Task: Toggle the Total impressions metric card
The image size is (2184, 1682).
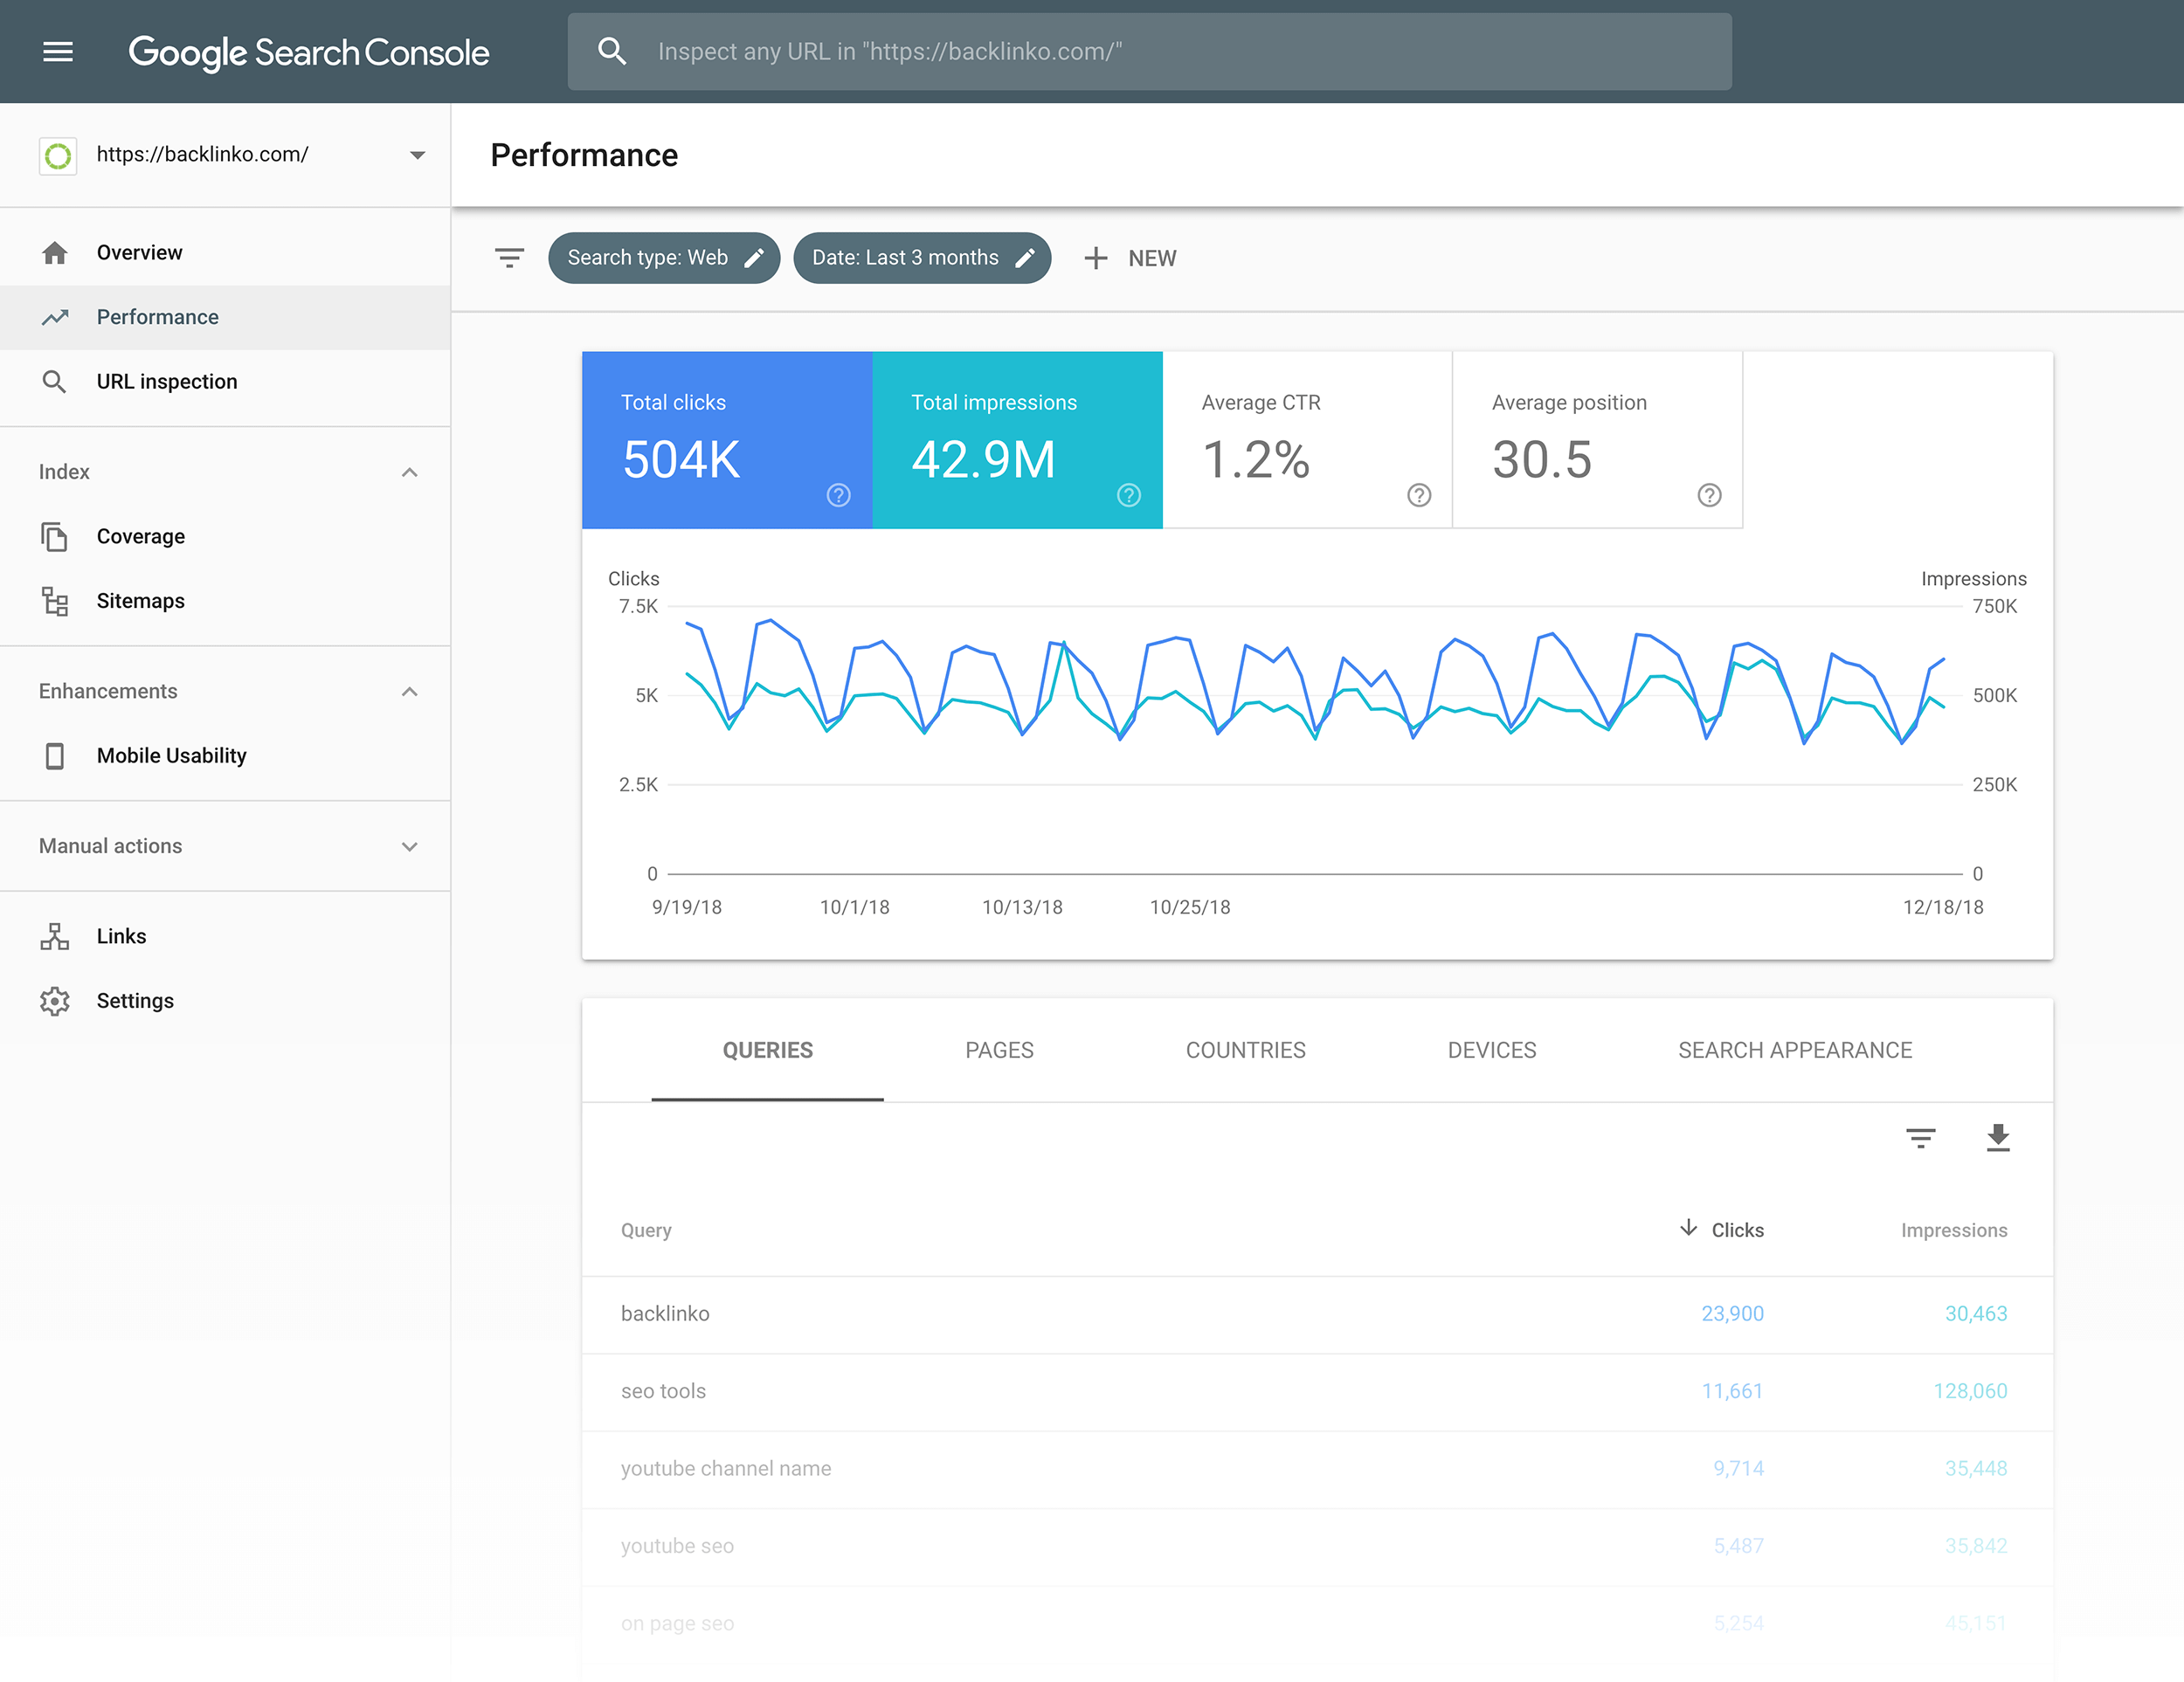Action: point(1017,440)
